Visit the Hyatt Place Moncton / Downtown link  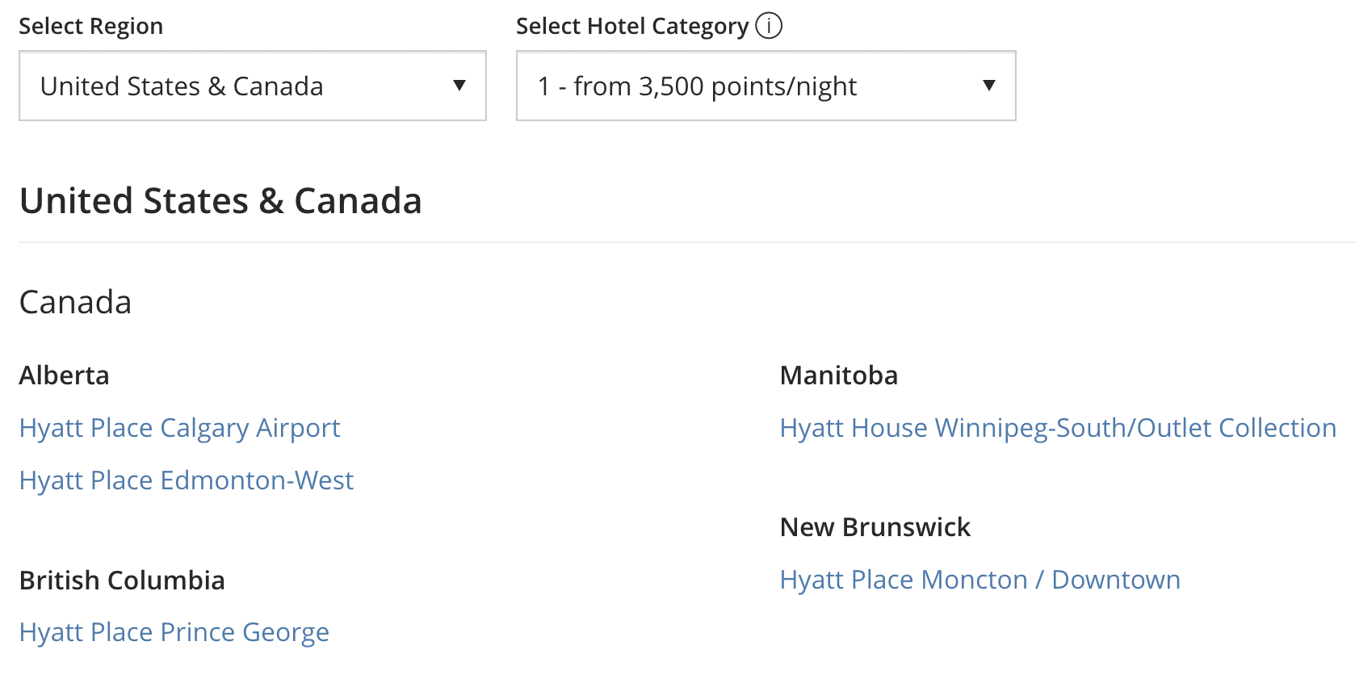(x=980, y=580)
